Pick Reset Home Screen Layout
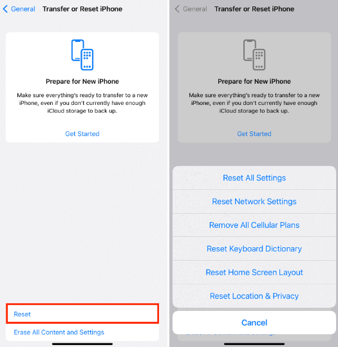This screenshot has height=347, width=338. (254, 272)
